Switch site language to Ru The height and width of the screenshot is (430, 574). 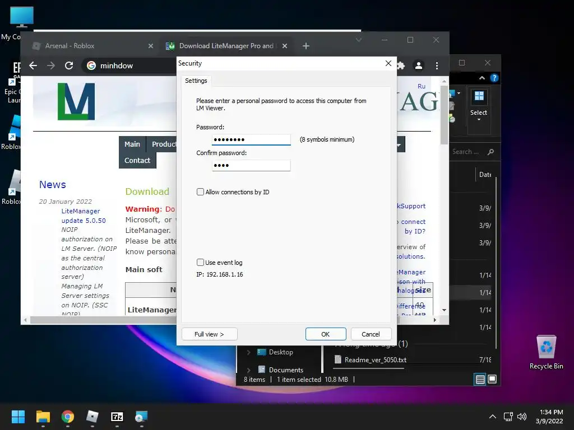[x=422, y=86]
